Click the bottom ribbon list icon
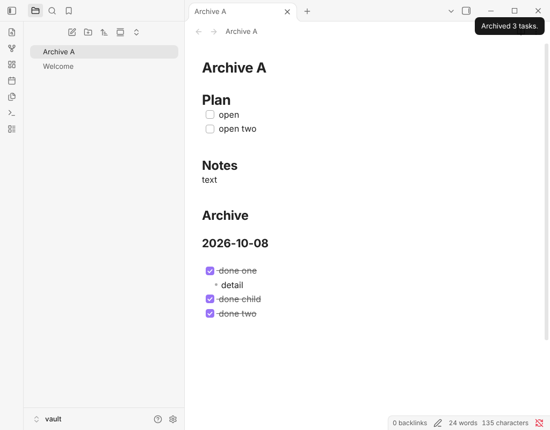The height and width of the screenshot is (430, 550). pyautogui.click(x=12, y=129)
